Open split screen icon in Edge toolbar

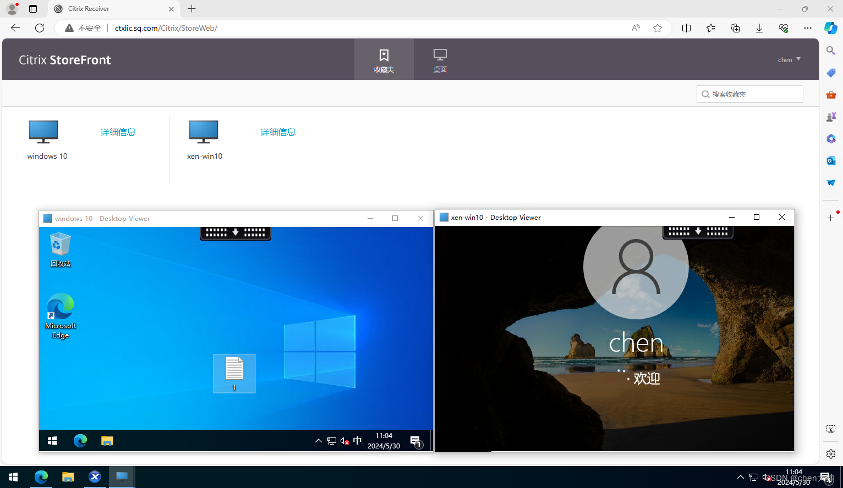[x=686, y=28]
